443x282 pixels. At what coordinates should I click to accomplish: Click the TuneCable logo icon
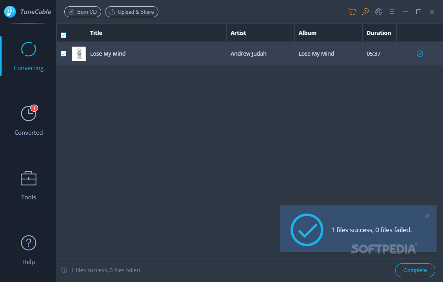(10, 12)
